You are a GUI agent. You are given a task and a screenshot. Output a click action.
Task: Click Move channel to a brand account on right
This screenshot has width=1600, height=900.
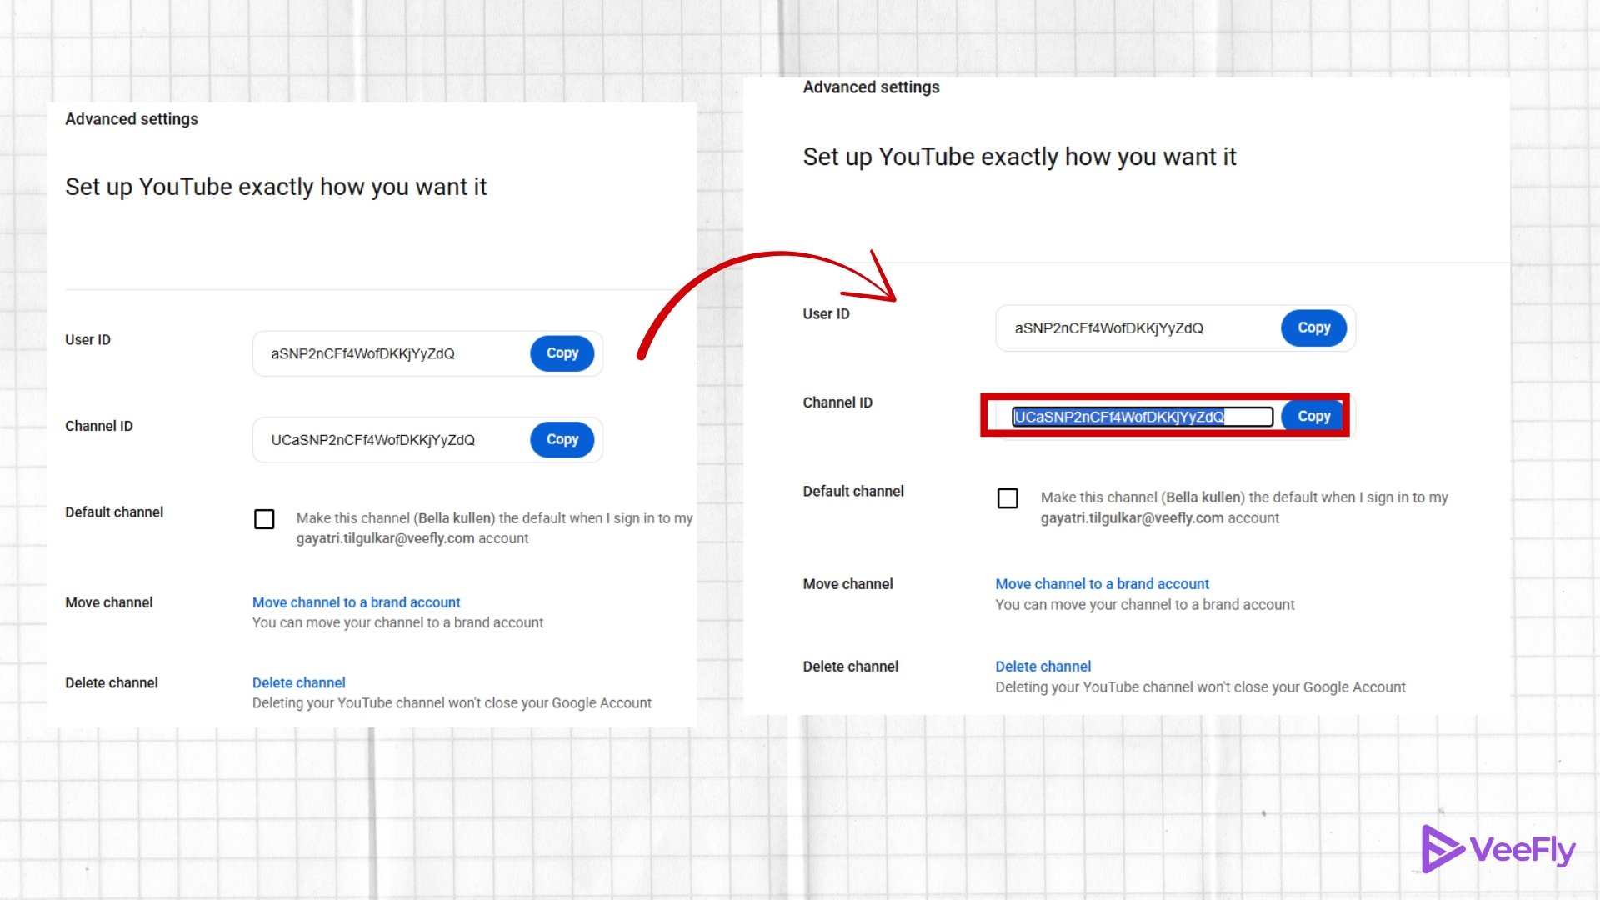click(1102, 583)
